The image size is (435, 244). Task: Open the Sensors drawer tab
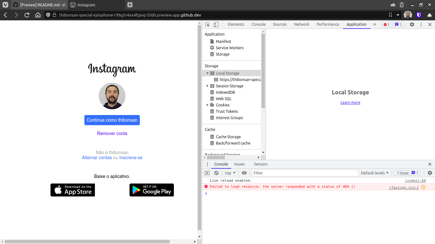coord(260,164)
